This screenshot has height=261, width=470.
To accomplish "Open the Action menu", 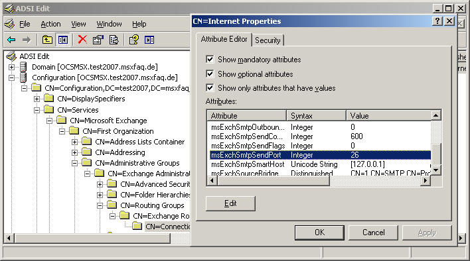I will coord(50,24).
